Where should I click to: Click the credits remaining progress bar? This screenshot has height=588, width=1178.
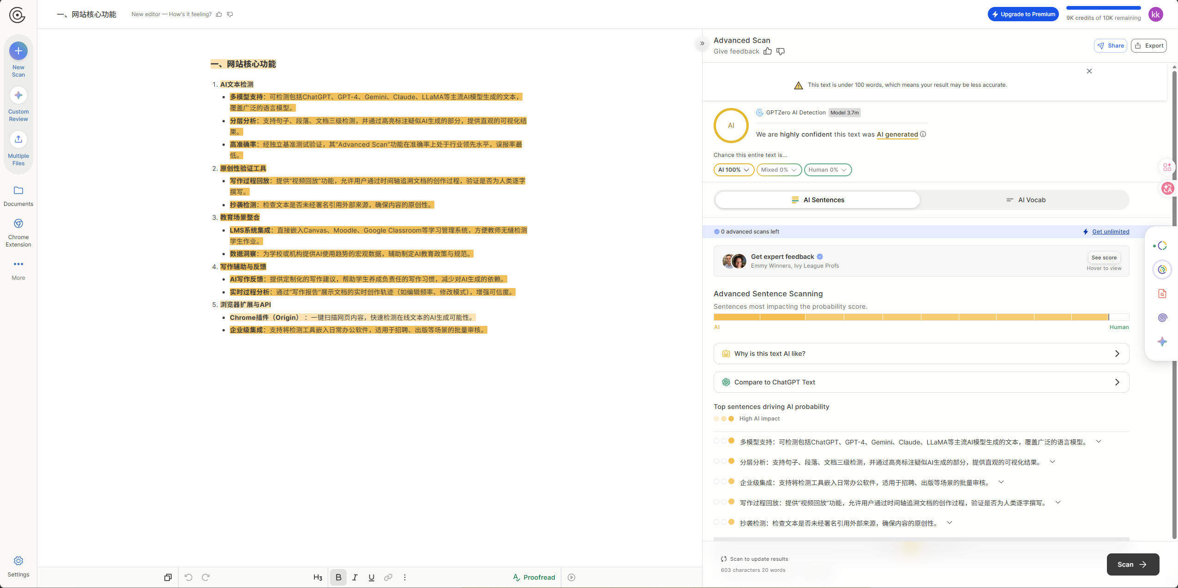(1103, 8)
